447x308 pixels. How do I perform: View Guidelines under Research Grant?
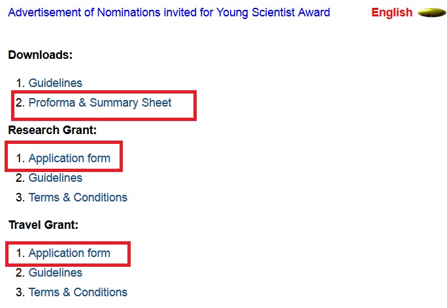point(56,178)
